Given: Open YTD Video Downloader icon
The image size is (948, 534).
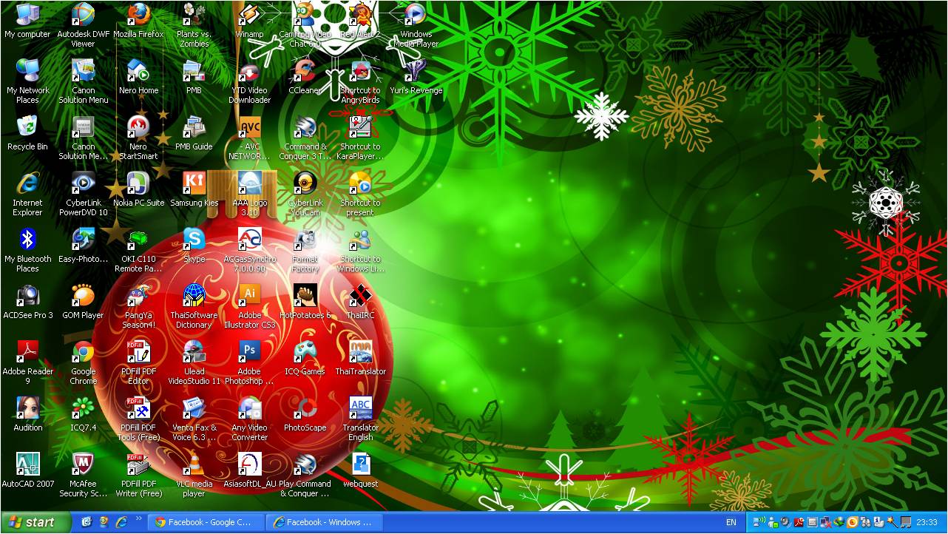Looking at the screenshot, I should click(x=249, y=81).
